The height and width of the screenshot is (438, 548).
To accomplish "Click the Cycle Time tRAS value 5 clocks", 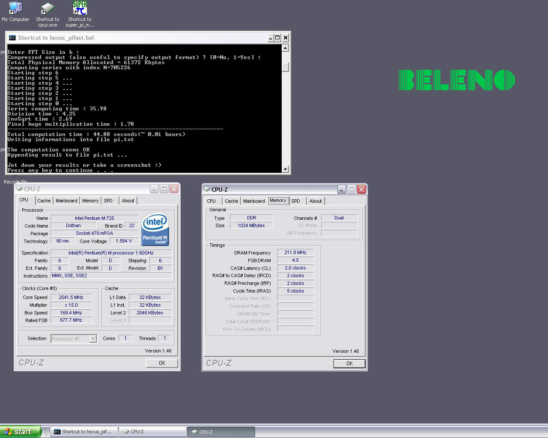I will click(x=295, y=291).
